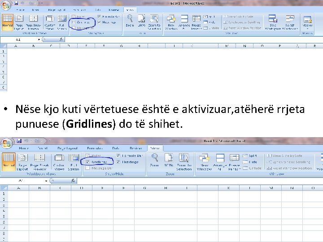Click the Save icon in the top Excel quick access toolbar

pyautogui.click(x=16, y=3)
